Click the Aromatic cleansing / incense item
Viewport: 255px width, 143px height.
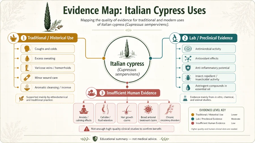[x=48, y=87]
